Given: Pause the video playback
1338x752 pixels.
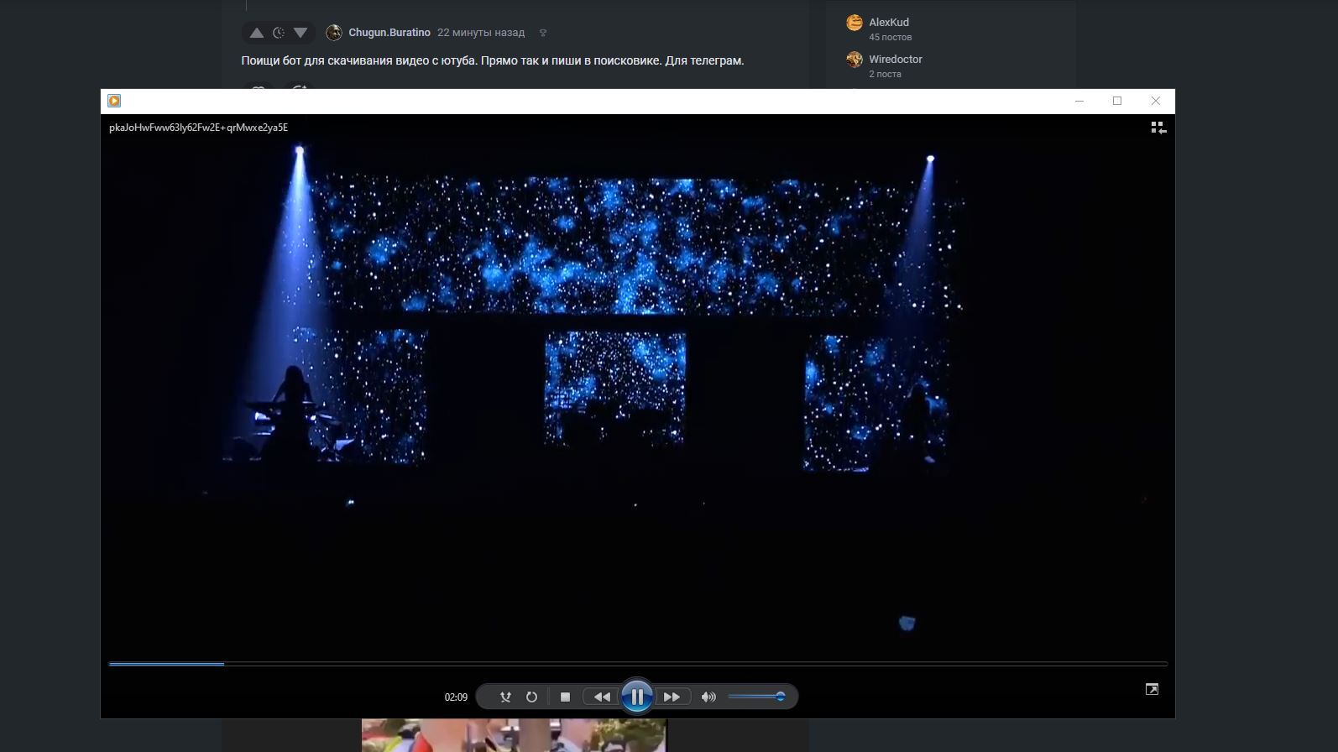Looking at the screenshot, I should (x=636, y=697).
